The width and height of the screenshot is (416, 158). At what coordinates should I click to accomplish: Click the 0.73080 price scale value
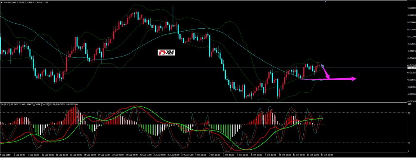coord(411,8)
